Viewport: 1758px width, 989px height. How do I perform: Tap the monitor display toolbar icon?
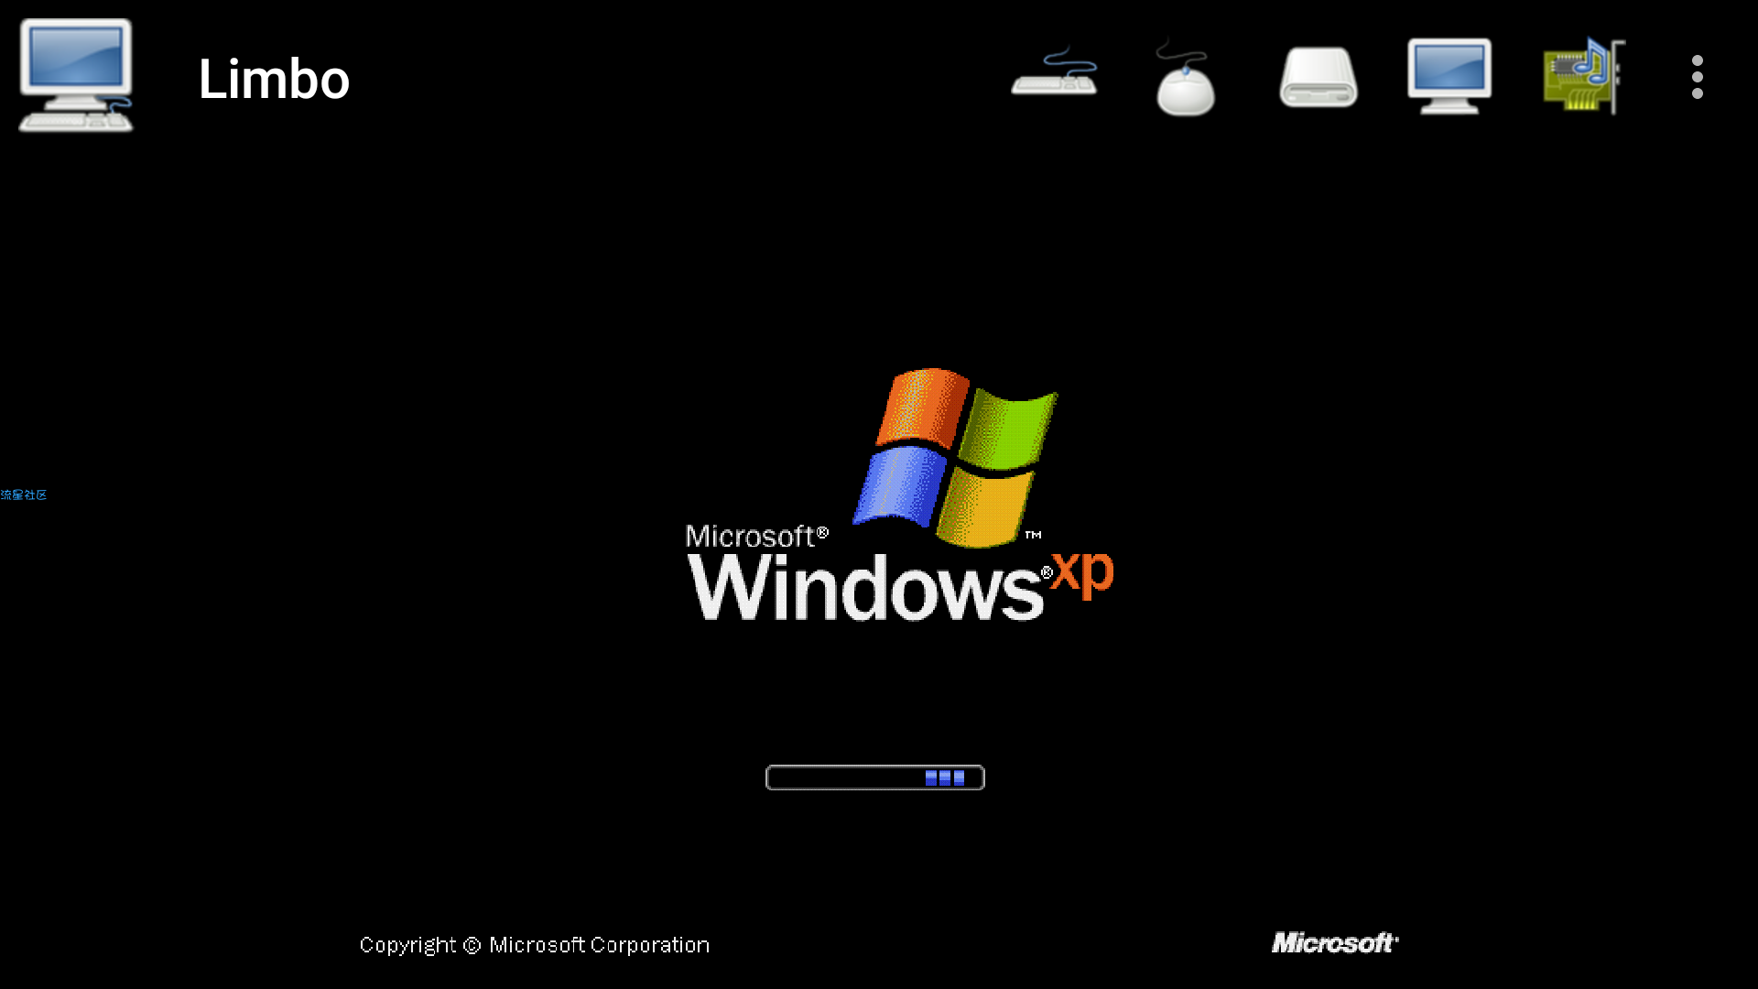pos(1449,76)
